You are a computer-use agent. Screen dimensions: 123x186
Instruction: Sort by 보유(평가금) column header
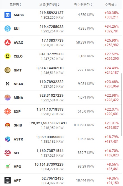click(x=49, y=5)
